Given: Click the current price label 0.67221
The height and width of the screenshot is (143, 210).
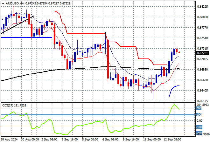Looking at the screenshot, I should pyautogui.click(x=202, y=53).
